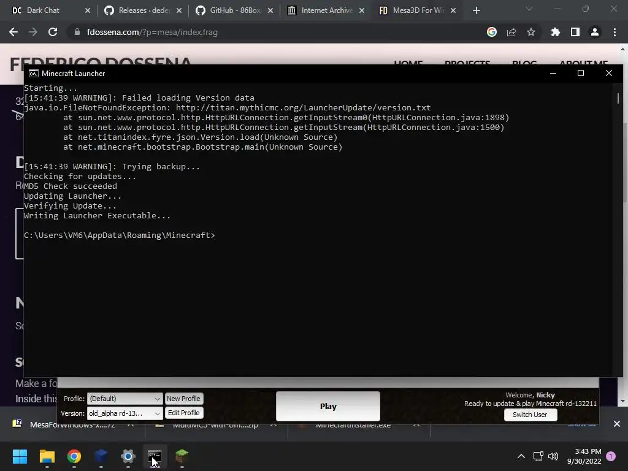Open Google icon in address bar
628x471 pixels.
coord(492,32)
